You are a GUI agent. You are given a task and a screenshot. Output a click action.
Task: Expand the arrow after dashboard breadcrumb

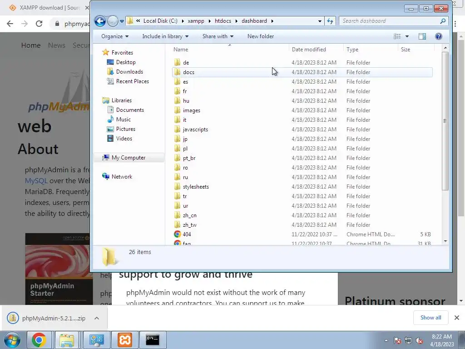point(272,21)
